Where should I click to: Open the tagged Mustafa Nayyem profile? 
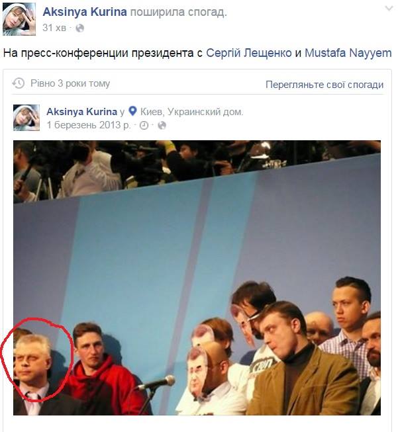point(348,53)
